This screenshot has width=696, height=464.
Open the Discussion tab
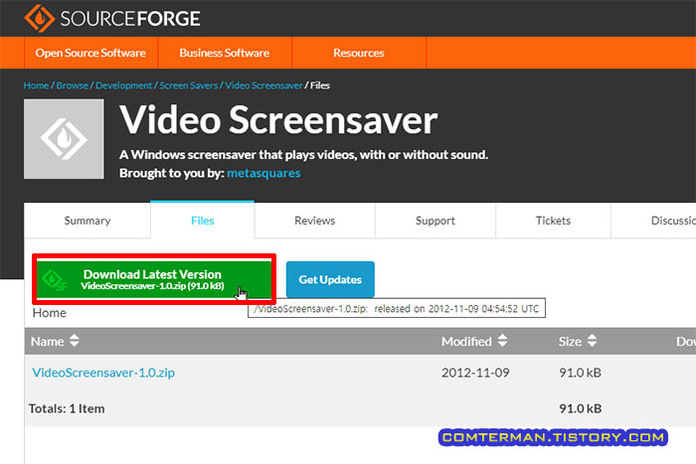point(653,221)
